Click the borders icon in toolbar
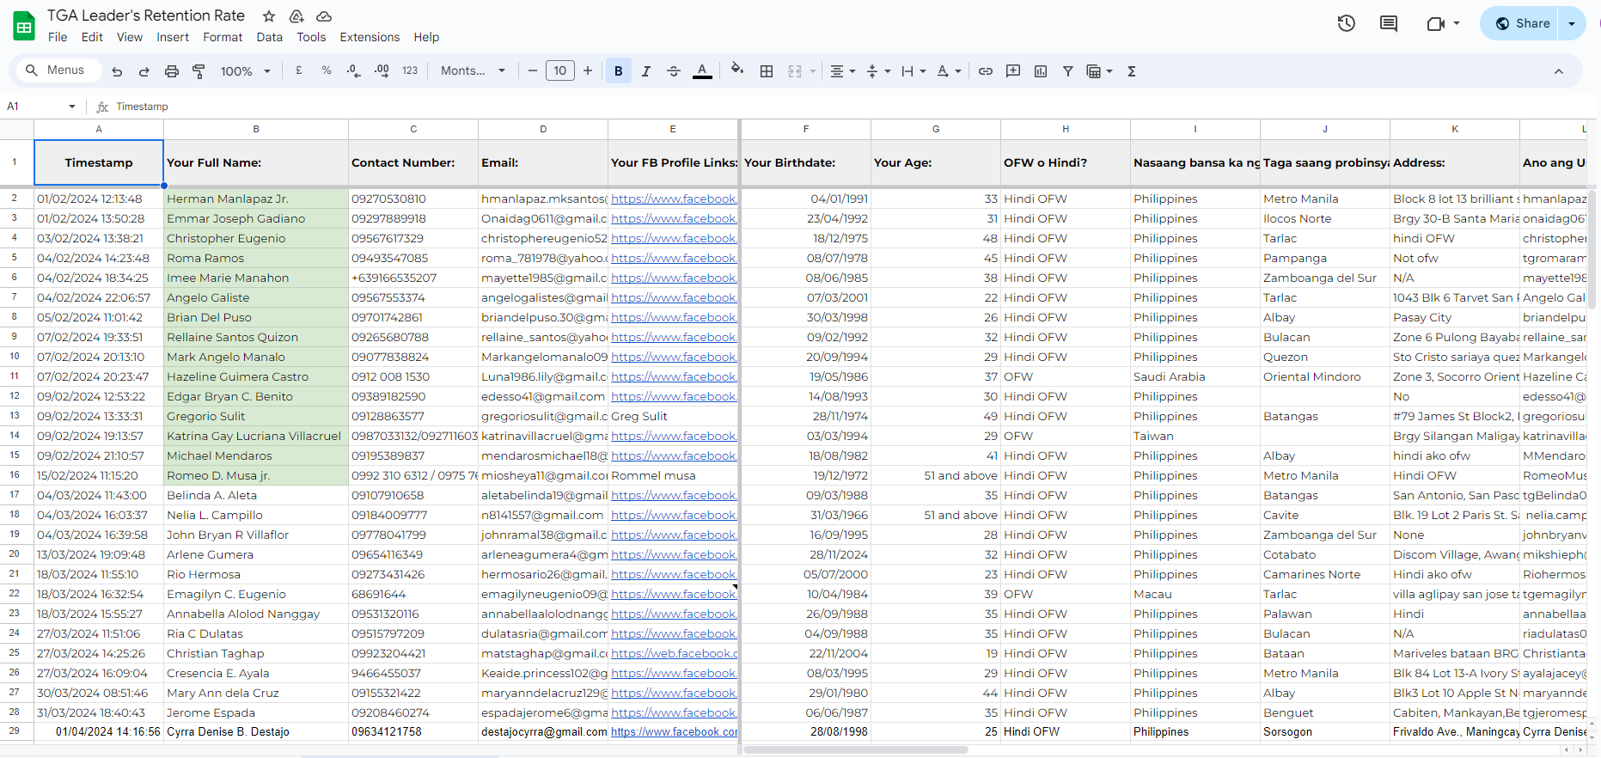Image resolution: width=1601 pixels, height=758 pixels. (x=767, y=71)
